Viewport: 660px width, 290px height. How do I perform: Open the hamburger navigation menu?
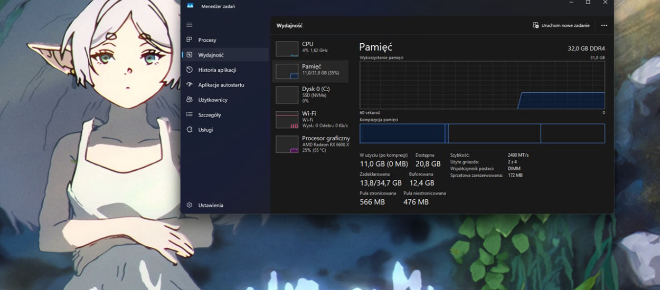click(190, 25)
